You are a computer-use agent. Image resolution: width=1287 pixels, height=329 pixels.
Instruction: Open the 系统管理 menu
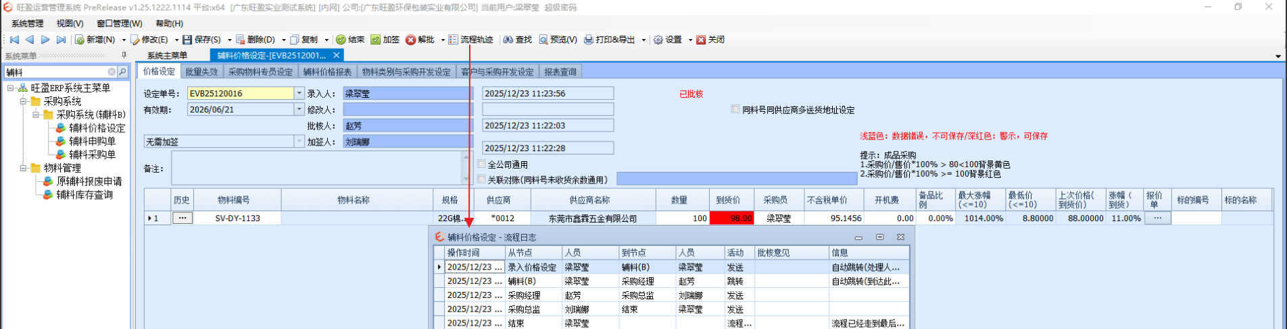(x=27, y=24)
